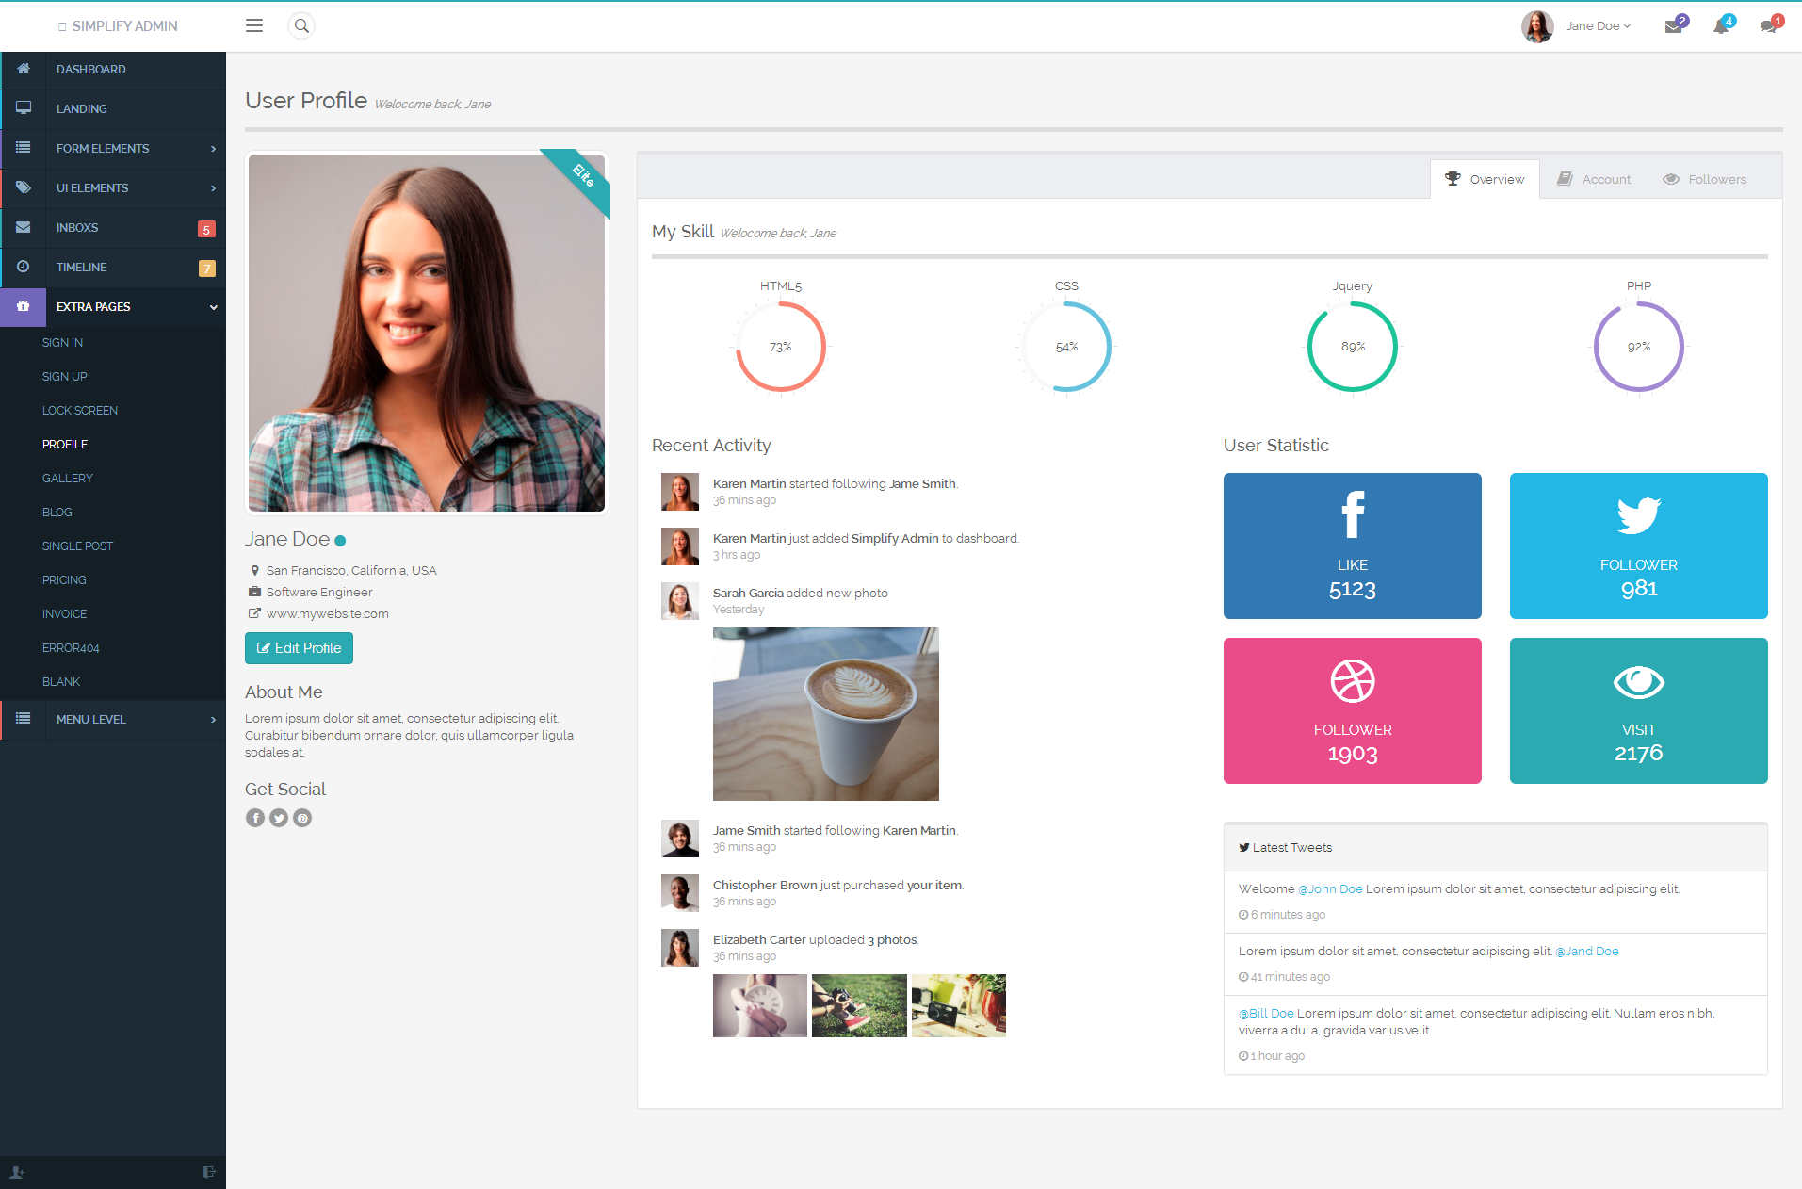1802x1189 pixels.
Task: Click the Timeline clock icon
Action: tap(24, 267)
